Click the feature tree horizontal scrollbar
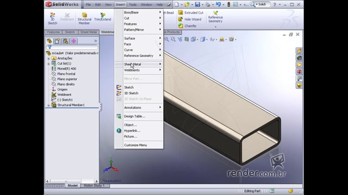348x195 pixels. [x=72, y=181]
